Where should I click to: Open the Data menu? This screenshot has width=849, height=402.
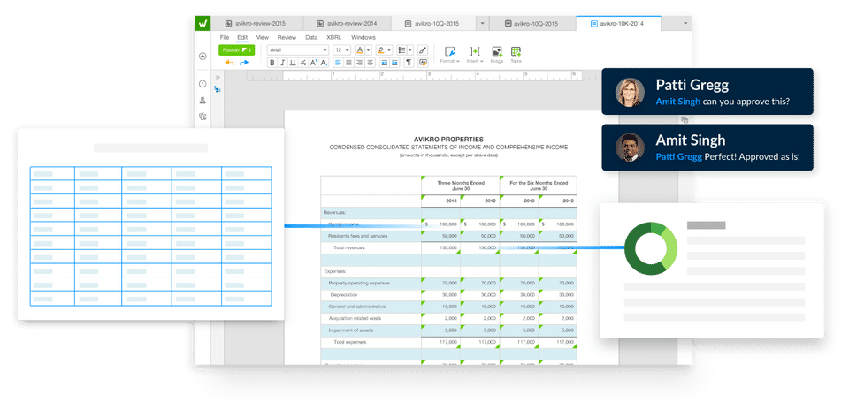coord(311,37)
